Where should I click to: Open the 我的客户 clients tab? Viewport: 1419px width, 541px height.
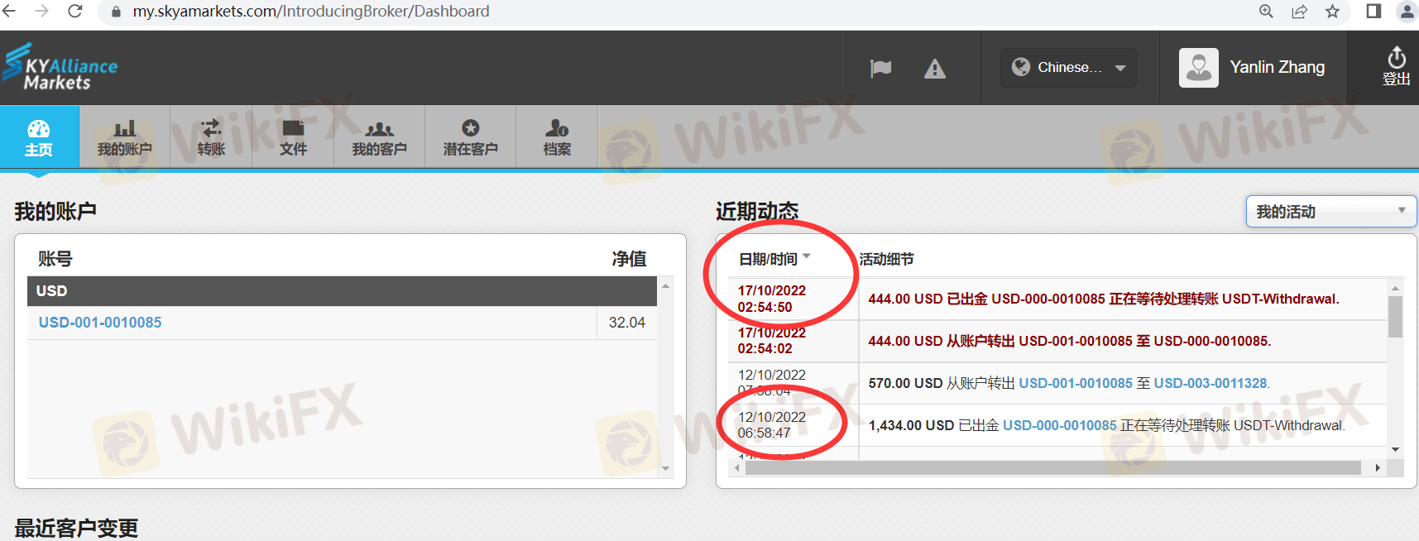click(x=379, y=137)
